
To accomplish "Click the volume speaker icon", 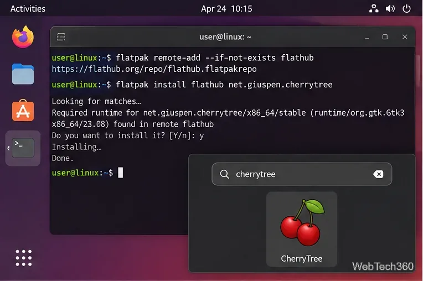I will tap(390, 9).
